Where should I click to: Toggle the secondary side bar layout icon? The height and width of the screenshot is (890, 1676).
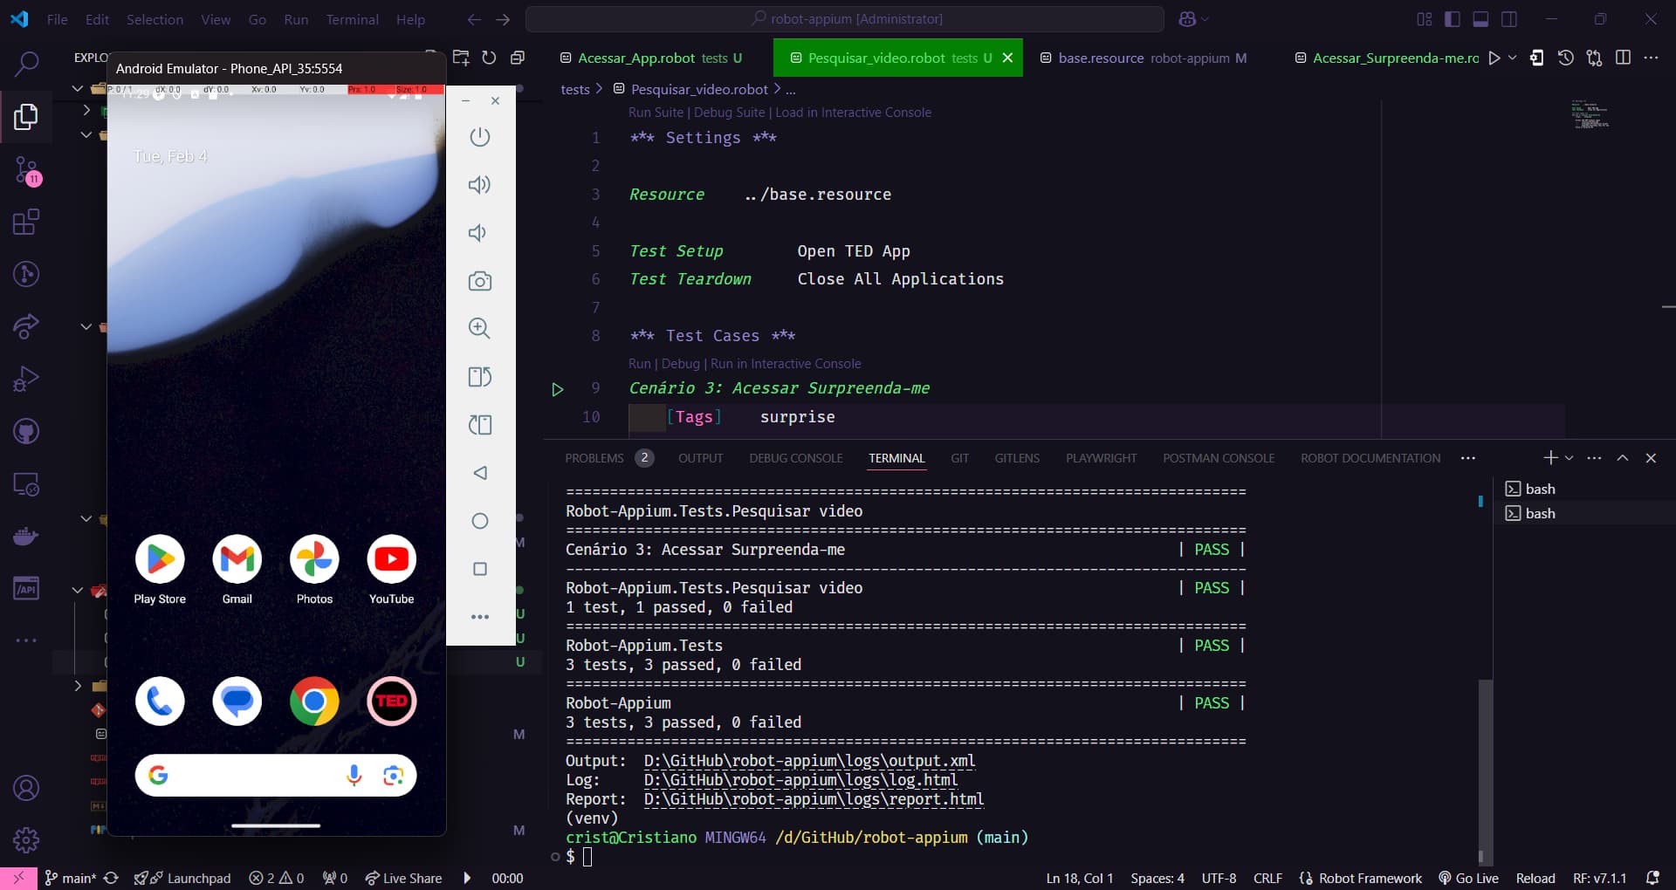[x=1508, y=18]
